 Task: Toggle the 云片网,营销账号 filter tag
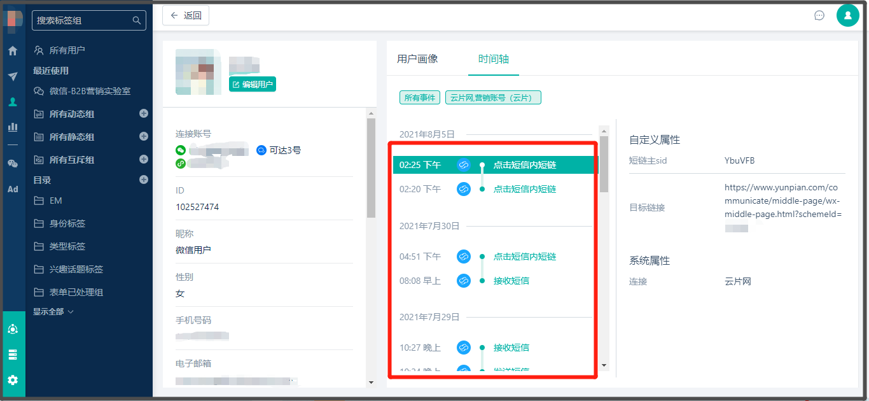(x=493, y=97)
